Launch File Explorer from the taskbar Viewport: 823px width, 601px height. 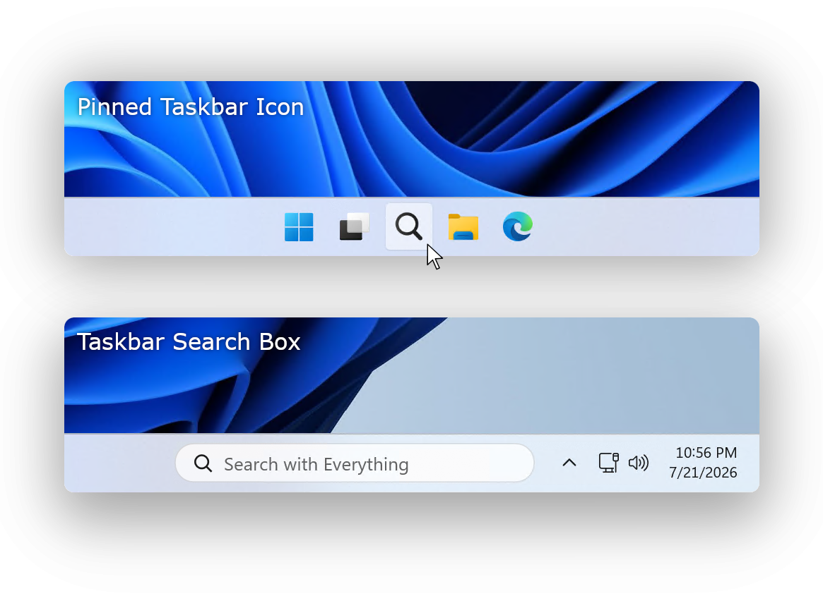point(463,227)
